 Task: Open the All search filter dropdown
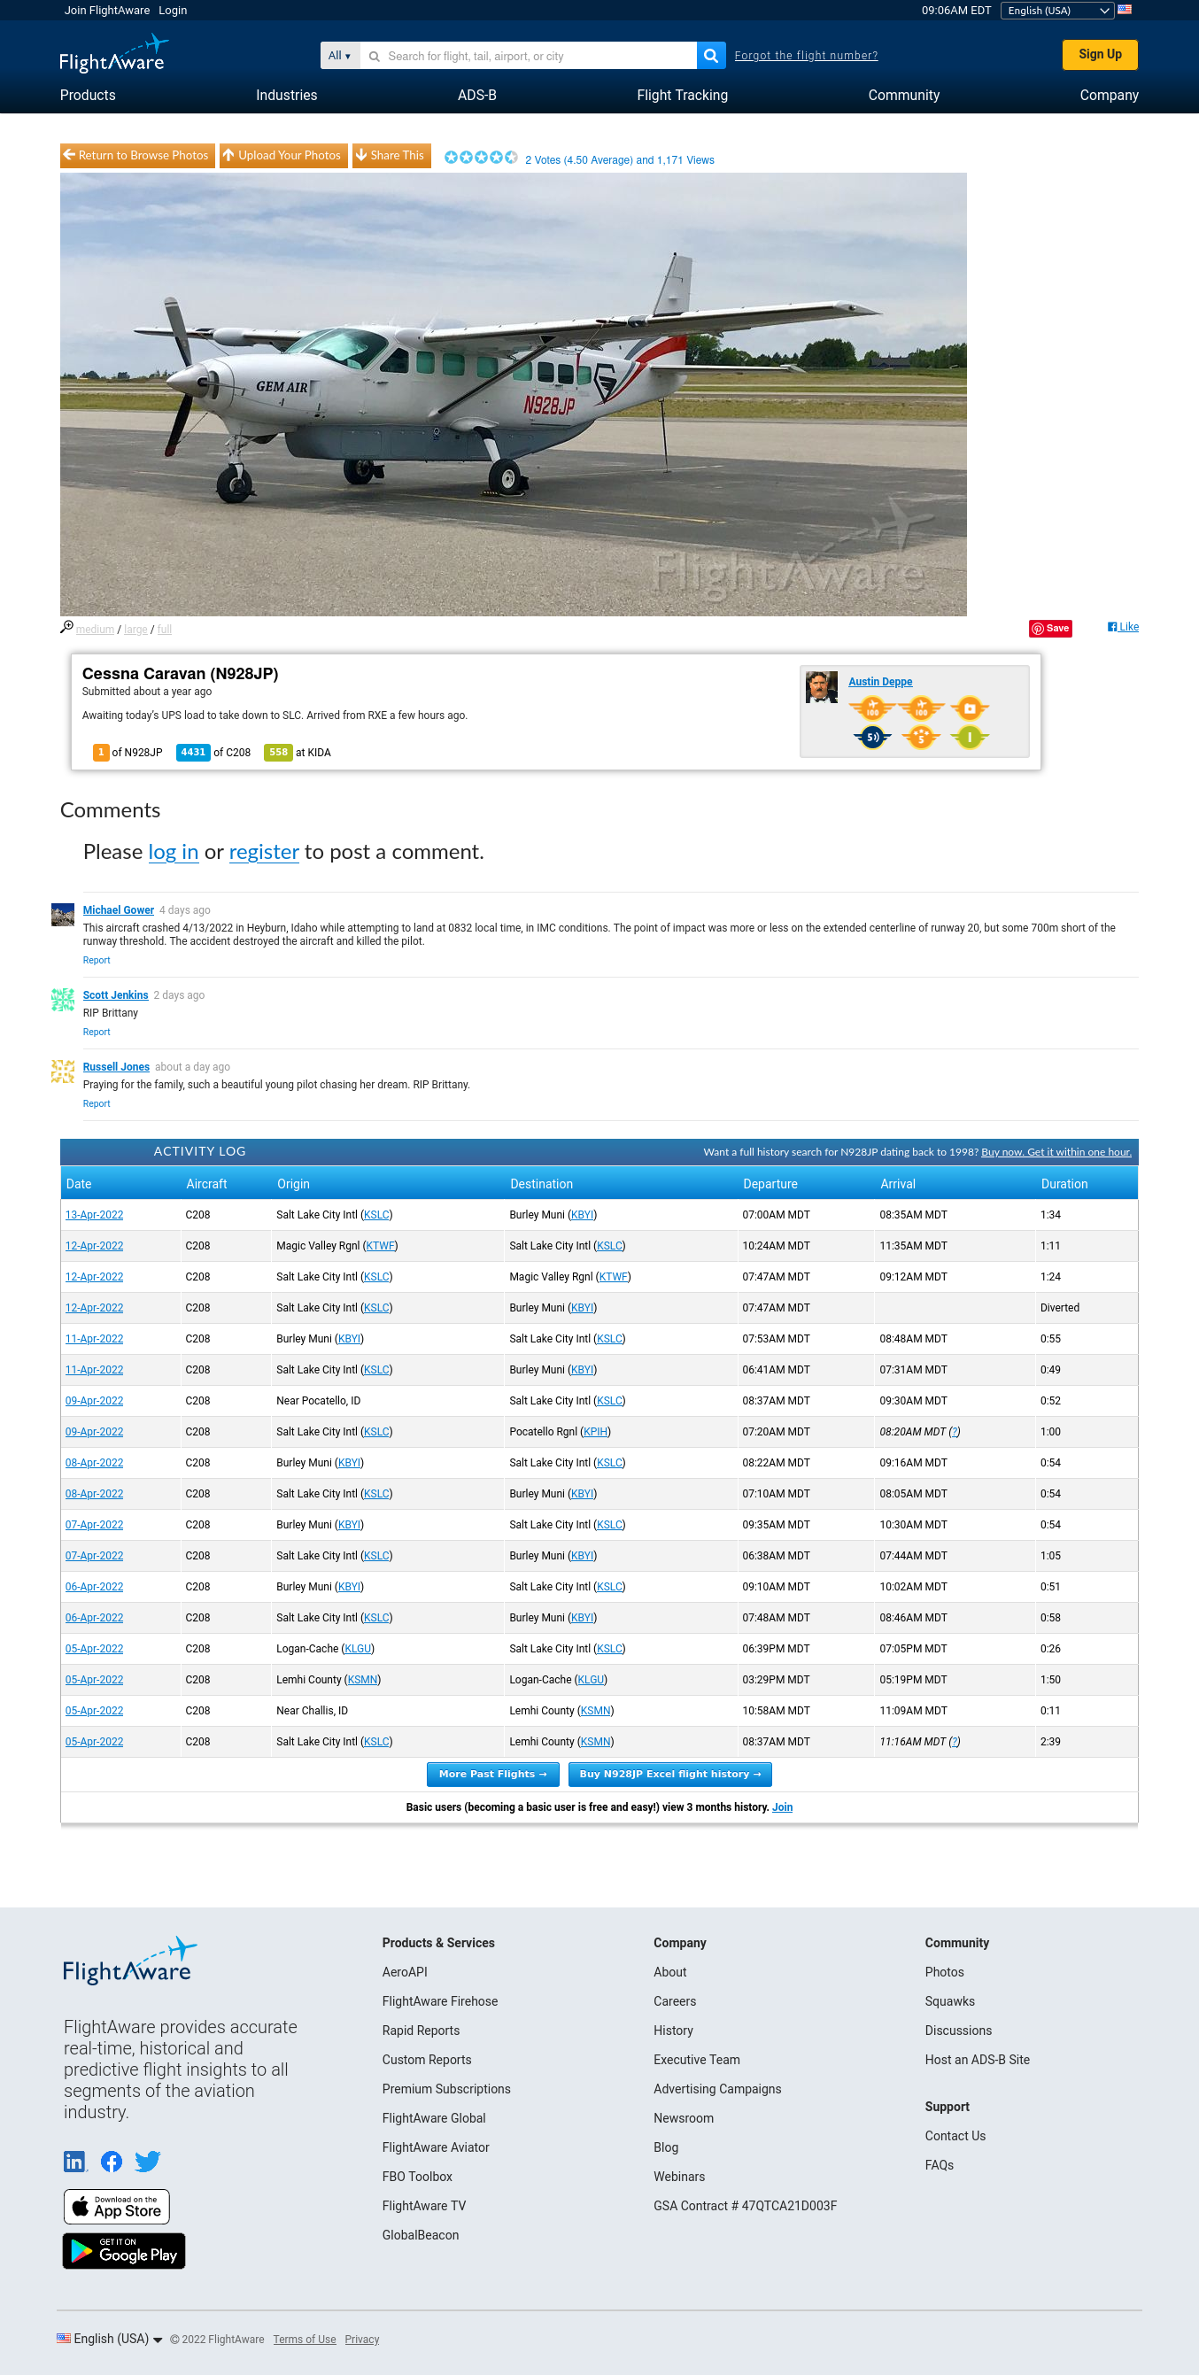tap(339, 55)
